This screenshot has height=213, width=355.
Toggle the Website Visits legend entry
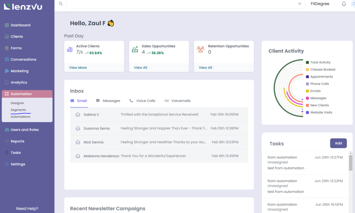coord(321,112)
